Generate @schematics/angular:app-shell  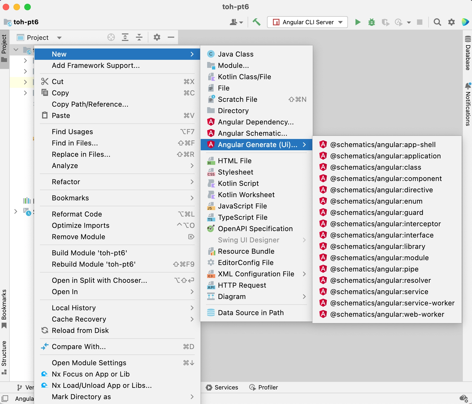387,145
